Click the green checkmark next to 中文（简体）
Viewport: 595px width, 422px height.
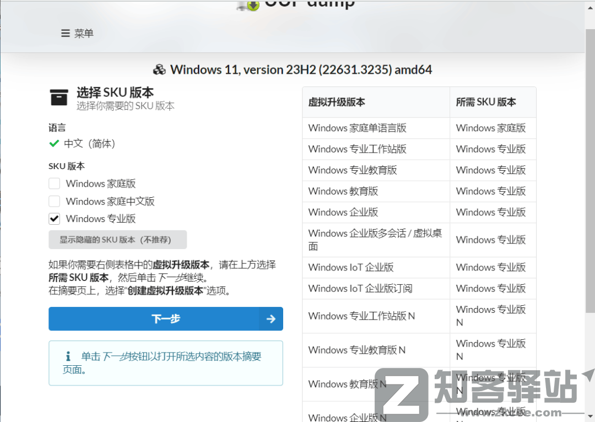click(54, 143)
